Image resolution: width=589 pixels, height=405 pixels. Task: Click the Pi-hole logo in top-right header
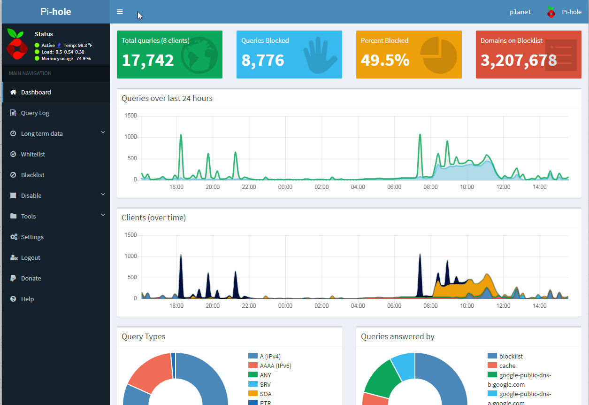click(x=551, y=12)
